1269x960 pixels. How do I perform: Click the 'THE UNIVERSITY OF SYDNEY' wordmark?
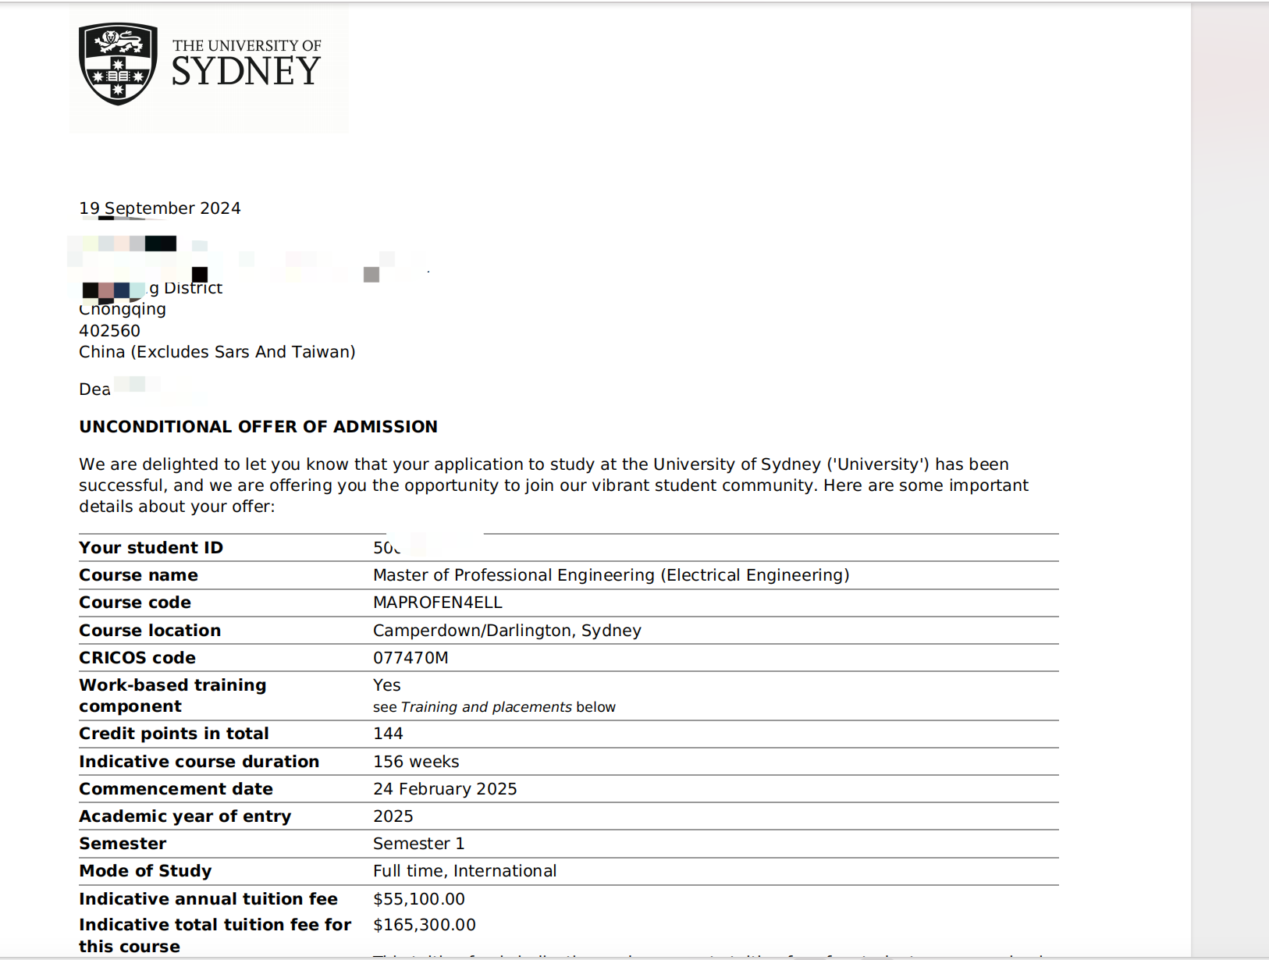pos(246,63)
